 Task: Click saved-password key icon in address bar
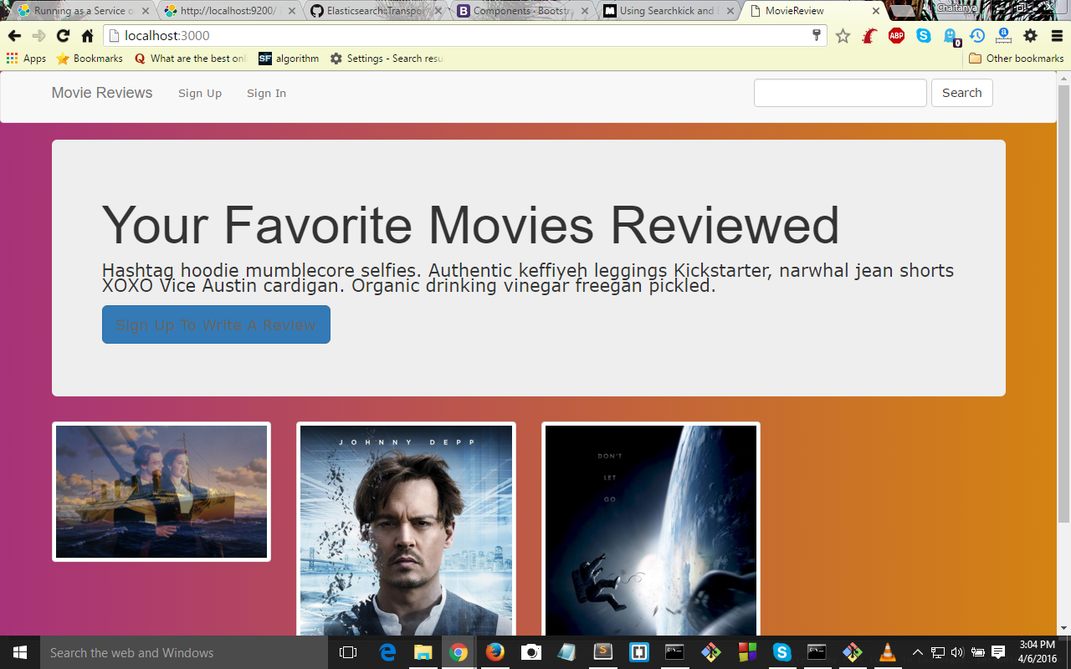tap(817, 36)
